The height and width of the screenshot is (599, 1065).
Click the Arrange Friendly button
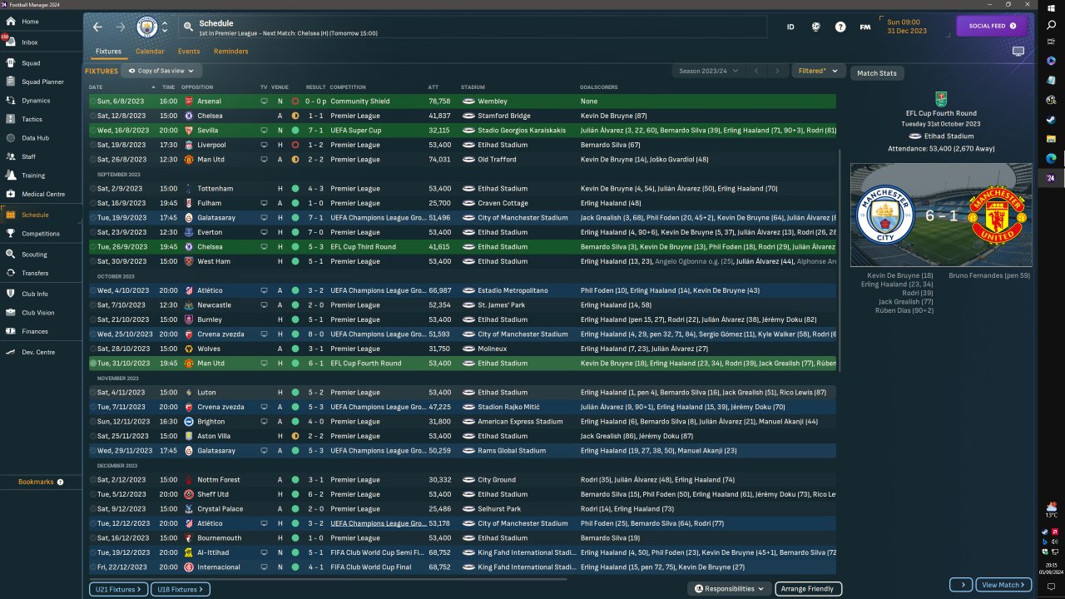809,589
